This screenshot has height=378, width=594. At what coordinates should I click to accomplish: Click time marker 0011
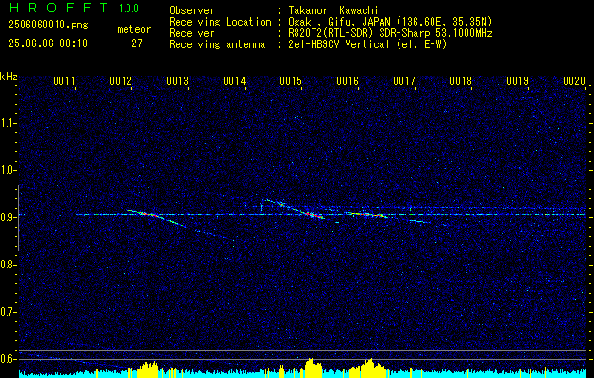click(x=63, y=81)
